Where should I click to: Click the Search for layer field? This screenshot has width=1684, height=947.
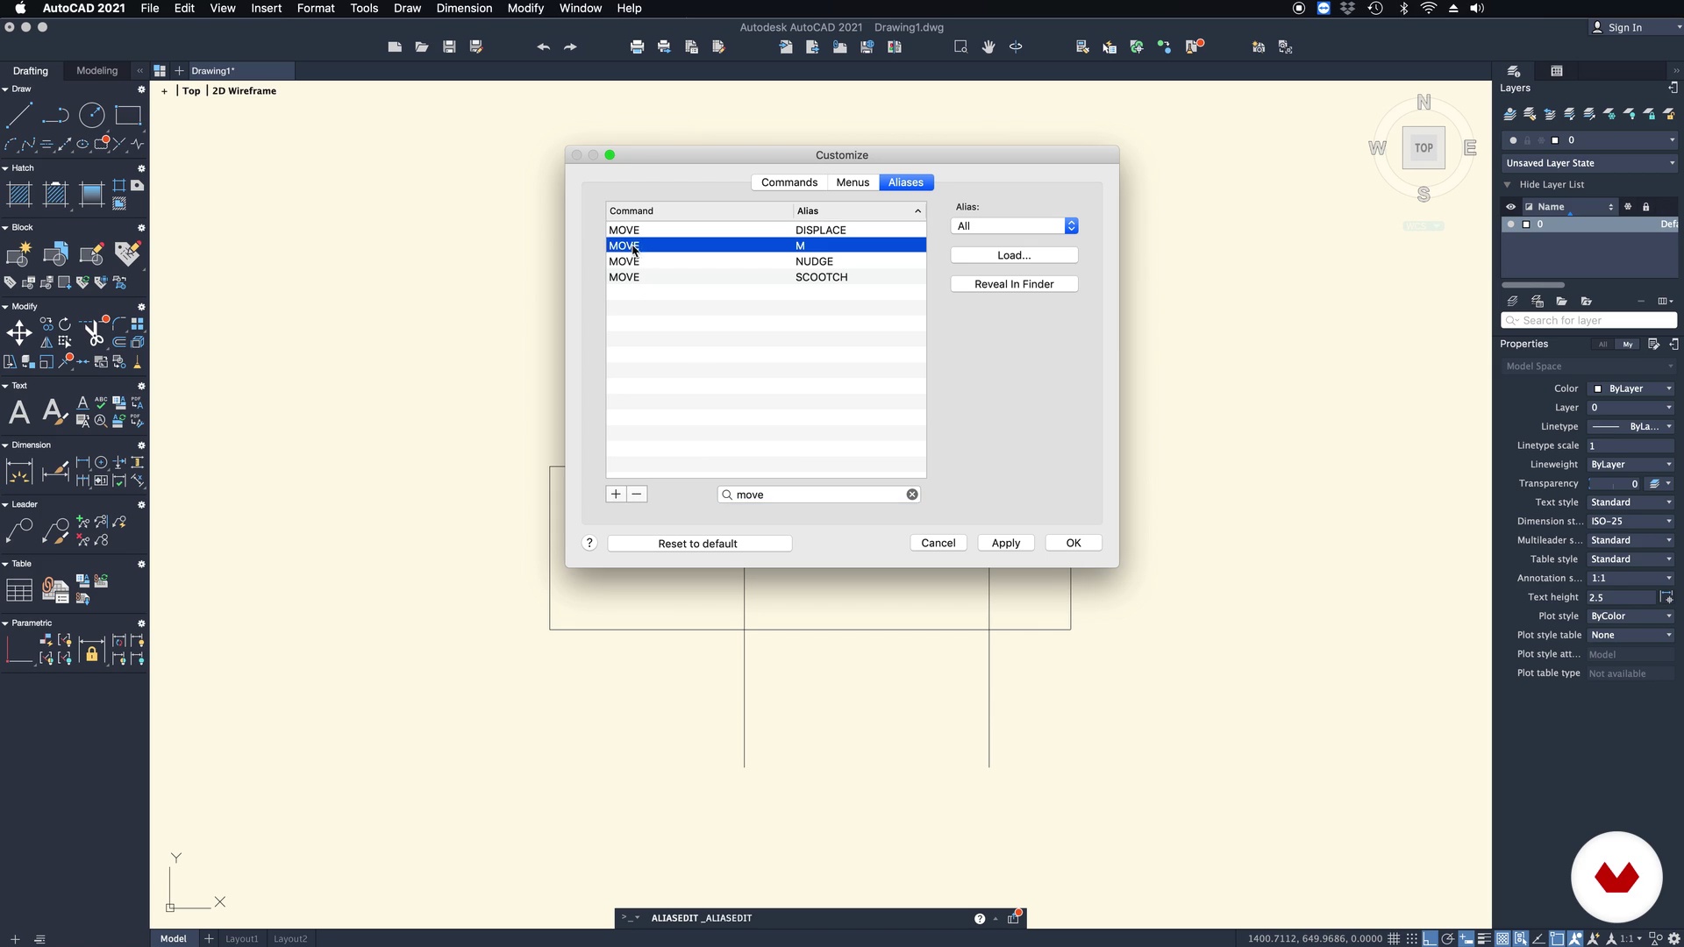point(1589,321)
